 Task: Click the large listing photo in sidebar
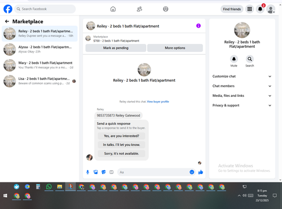242,30
